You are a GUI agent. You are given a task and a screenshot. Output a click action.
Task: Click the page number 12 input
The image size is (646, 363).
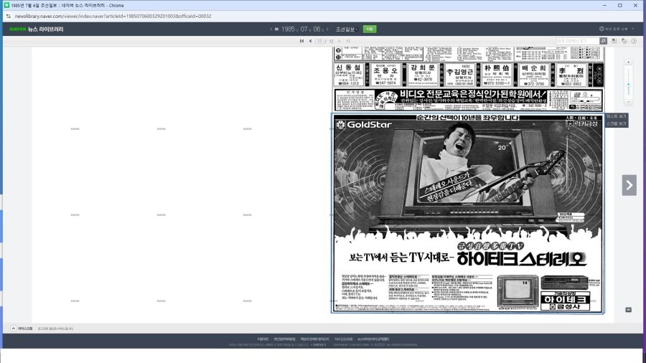[319, 41]
